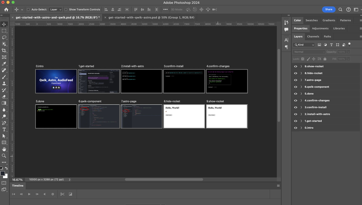Image resolution: width=362 pixels, height=205 pixels.
Task: Select the Blur tool
Action: click(x=4, y=109)
